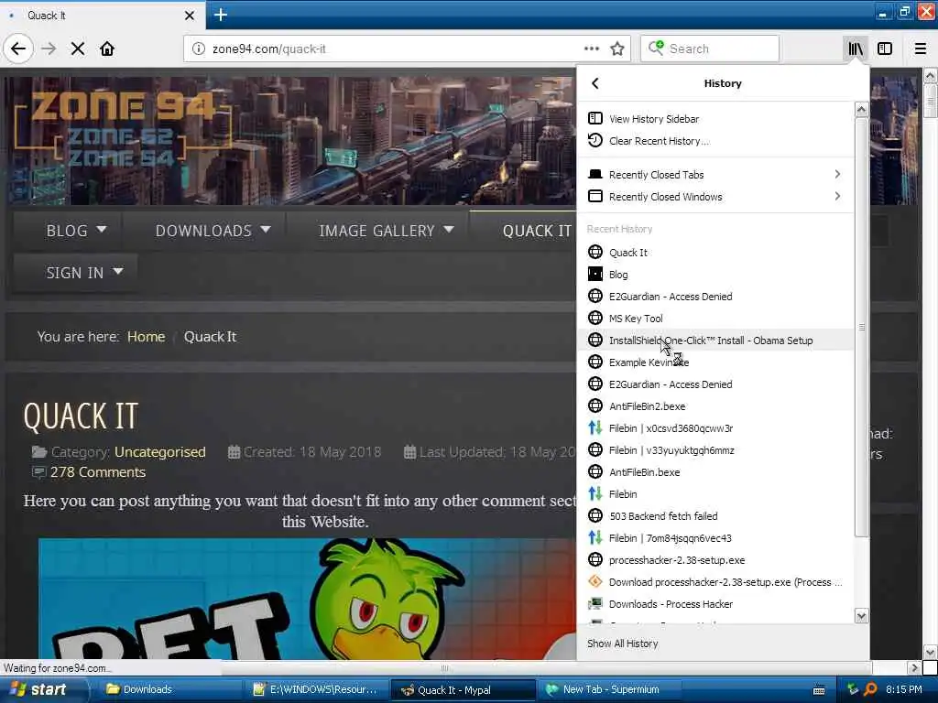Open the Uncategorised category link

click(159, 452)
